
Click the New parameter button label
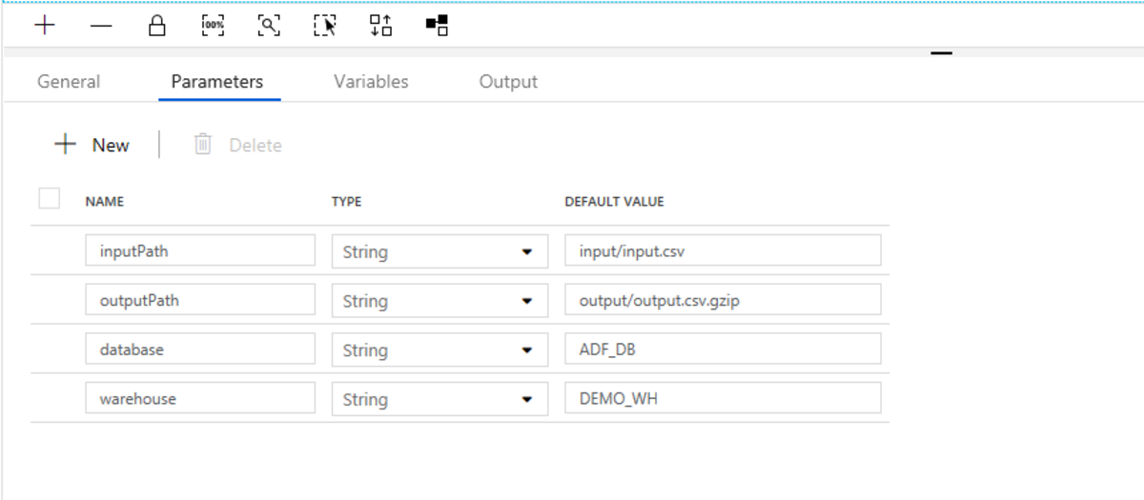tap(111, 145)
